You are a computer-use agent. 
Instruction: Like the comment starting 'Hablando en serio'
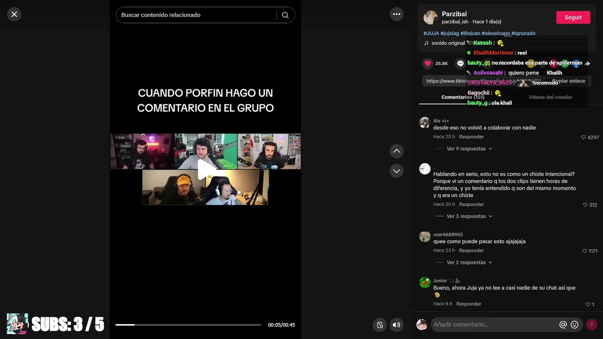585,205
